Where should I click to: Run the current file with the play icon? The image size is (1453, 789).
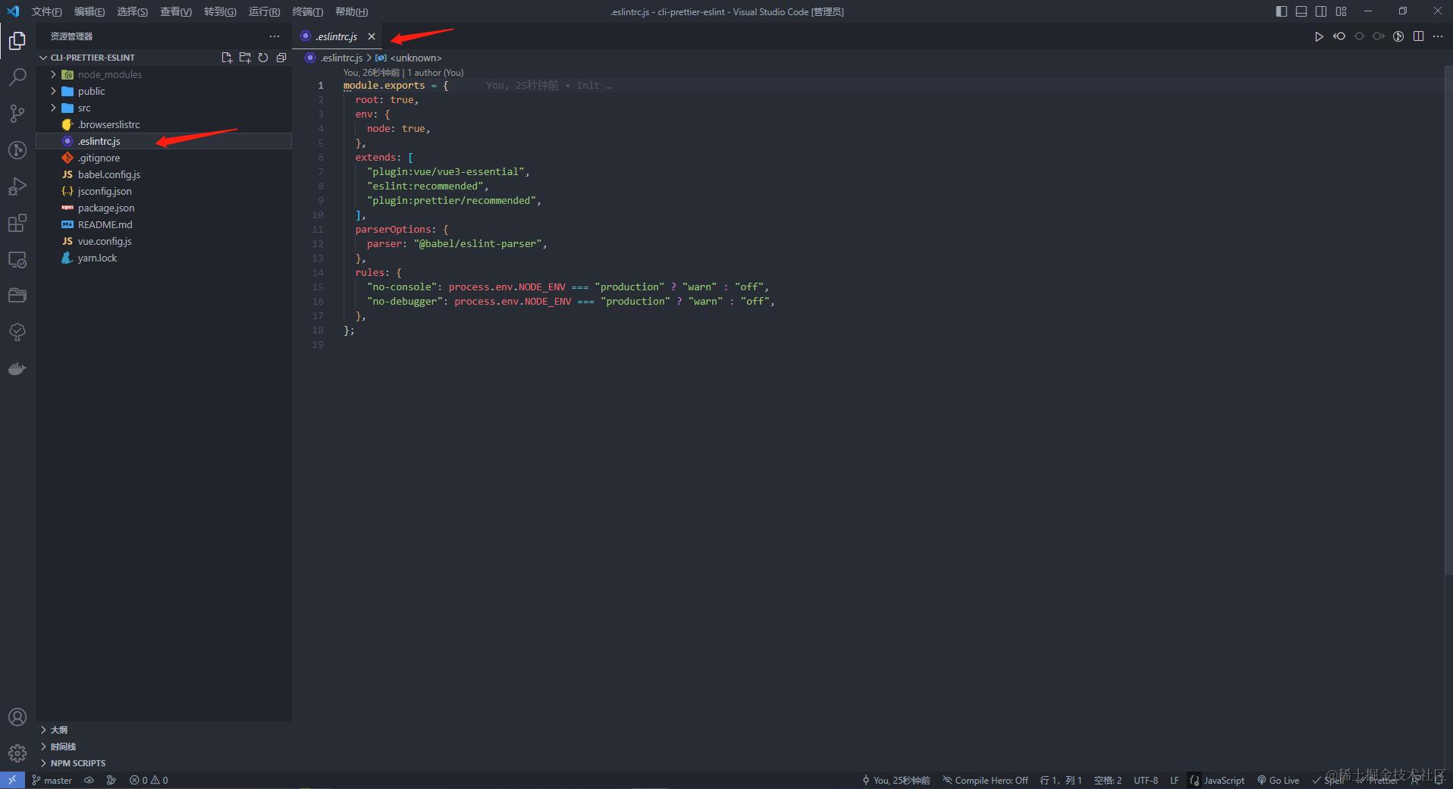tap(1319, 36)
